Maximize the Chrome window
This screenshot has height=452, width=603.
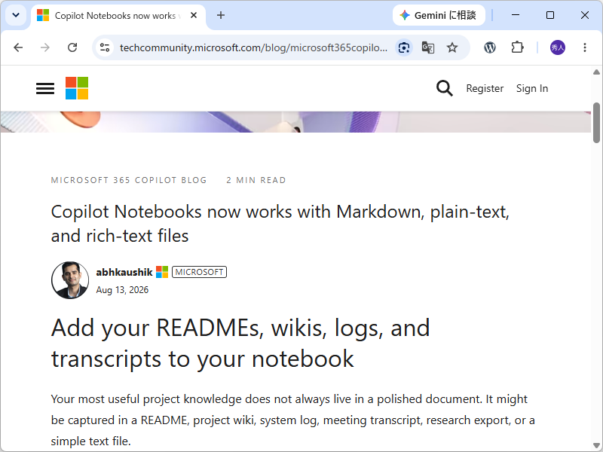[x=550, y=15]
